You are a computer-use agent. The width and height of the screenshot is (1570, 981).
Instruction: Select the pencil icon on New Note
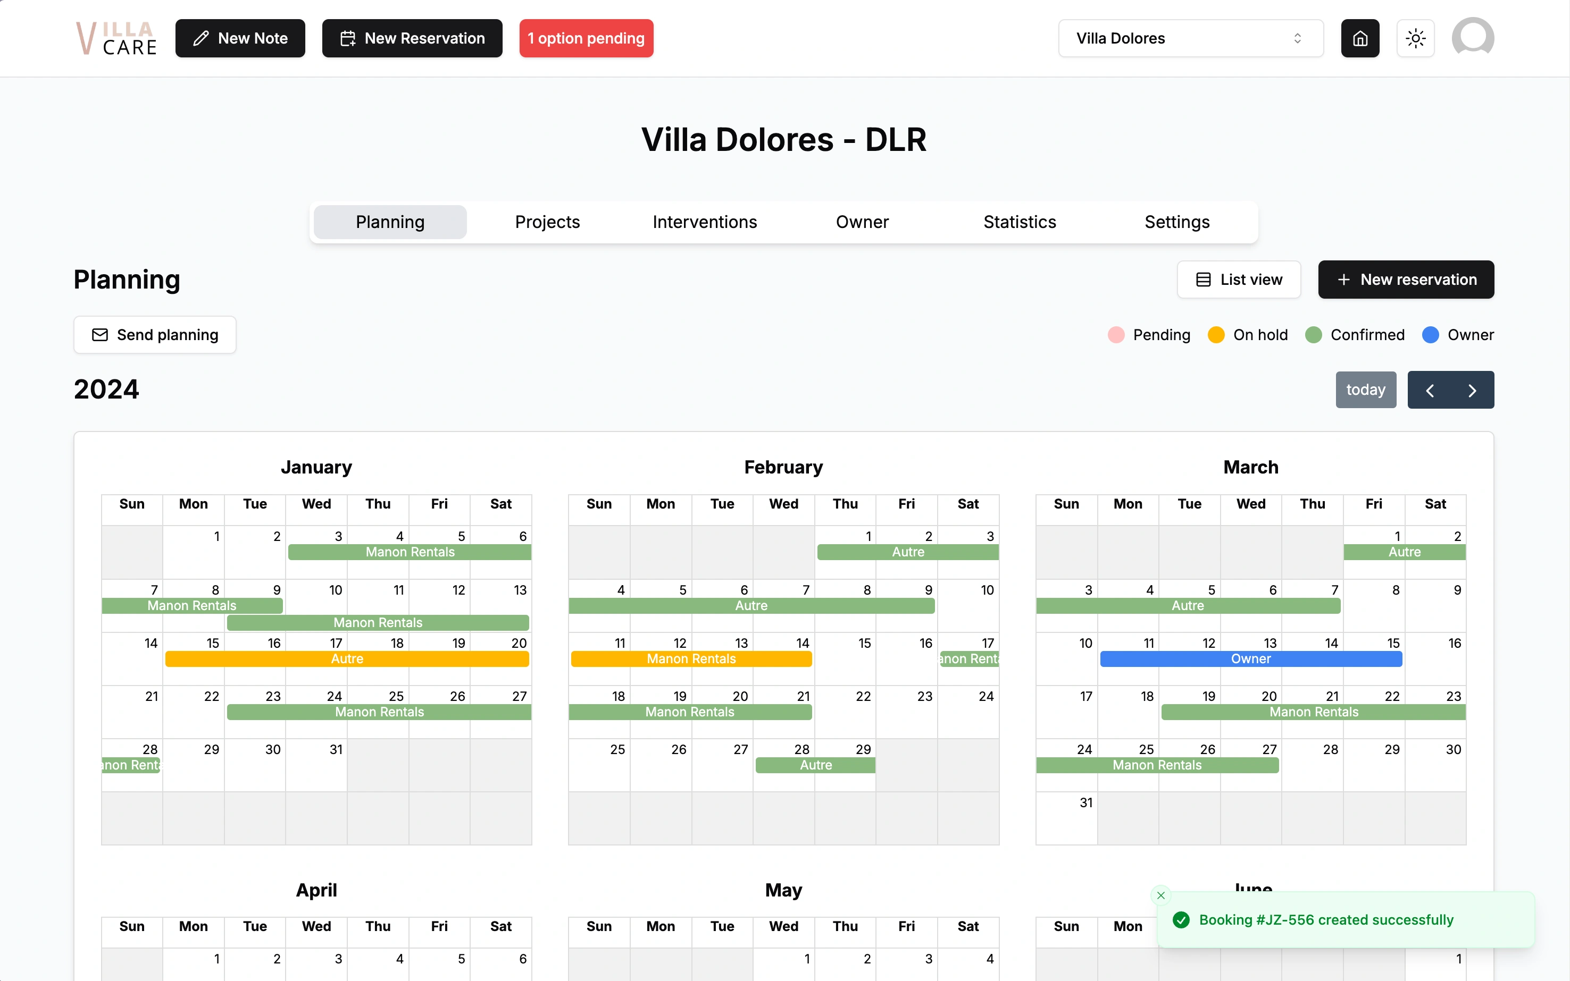pyautogui.click(x=201, y=38)
